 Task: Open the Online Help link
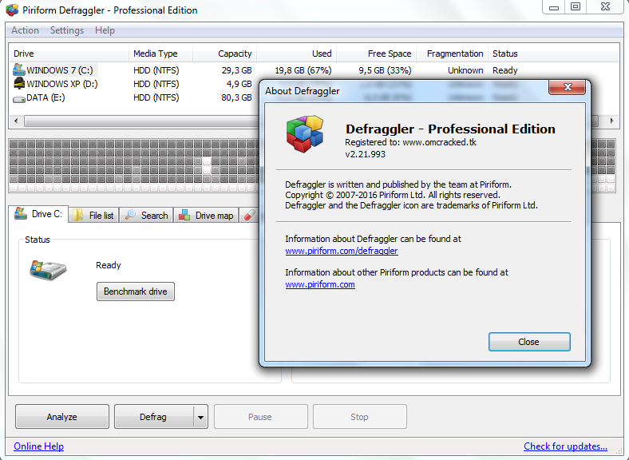(x=38, y=446)
